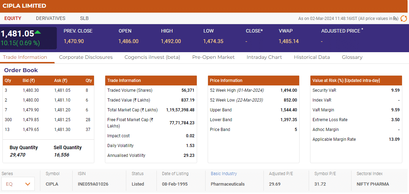The height and width of the screenshot is (194, 409).
Task: Click the 1,480.30 bid price in the order book
Action: coord(31,90)
